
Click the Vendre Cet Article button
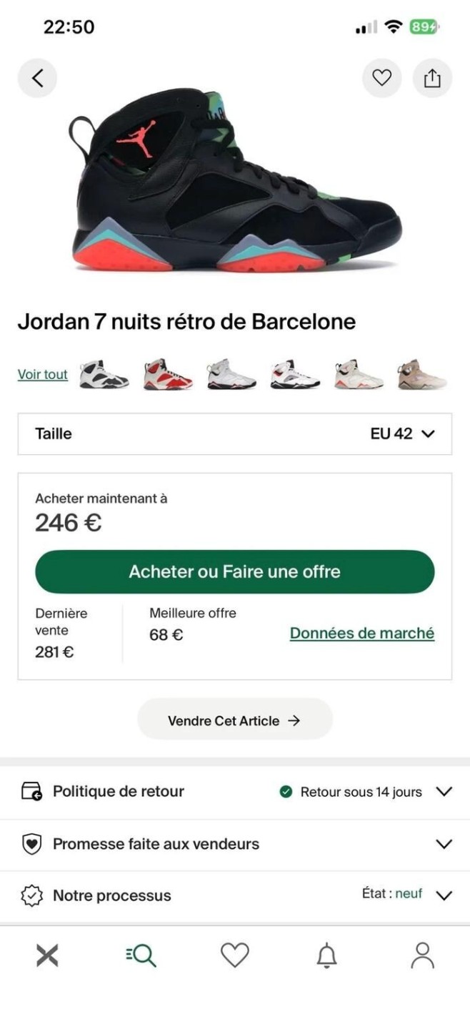[235, 720]
